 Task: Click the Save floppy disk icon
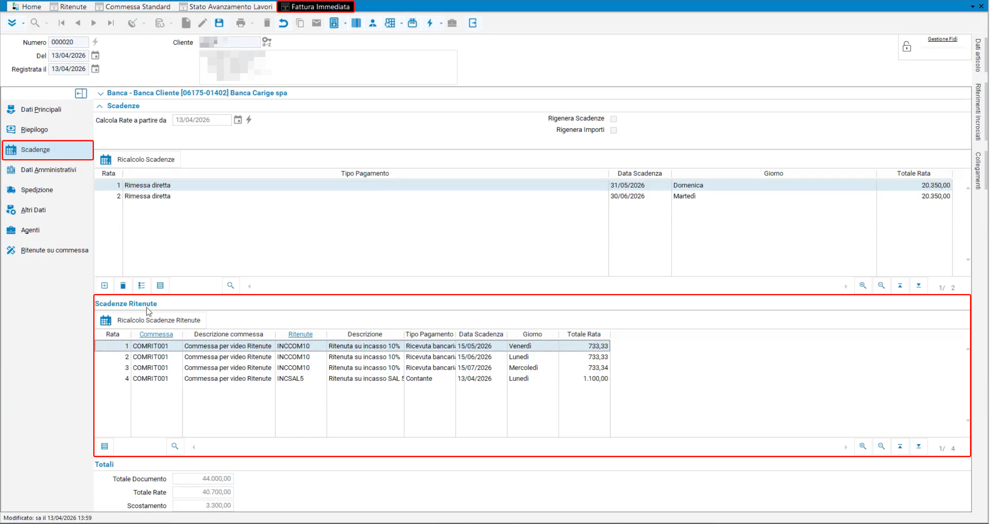click(219, 23)
